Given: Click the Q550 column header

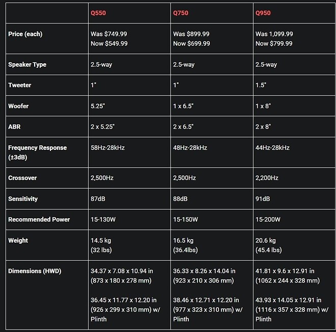Looking at the screenshot, I should (x=98, y=13).
